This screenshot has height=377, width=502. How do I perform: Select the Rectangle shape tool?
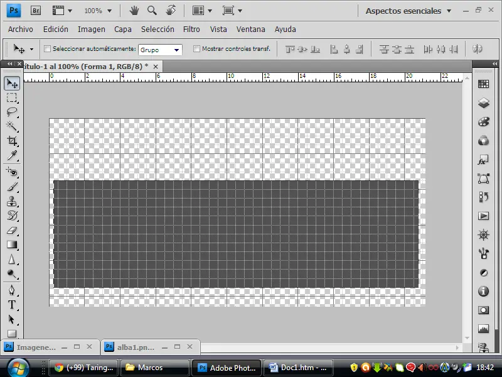click(x=12, y=334)
